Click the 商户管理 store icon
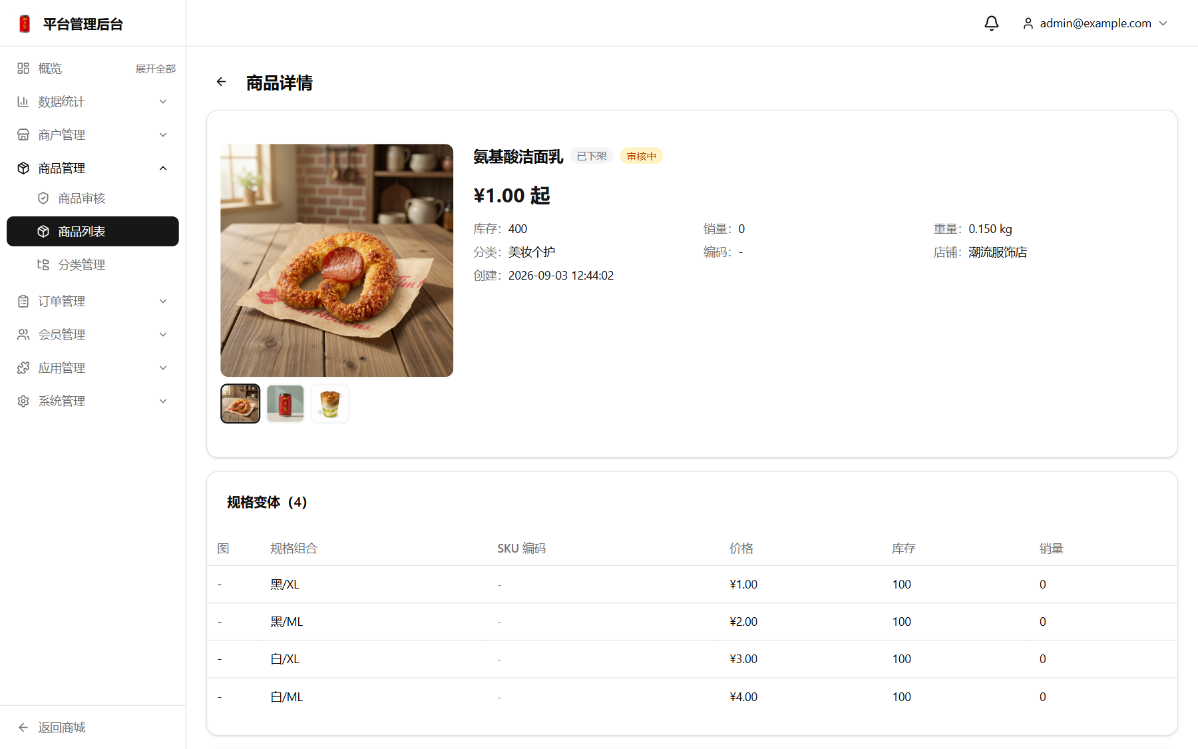Screen dimensions: 1198x749 pos(23,134)
